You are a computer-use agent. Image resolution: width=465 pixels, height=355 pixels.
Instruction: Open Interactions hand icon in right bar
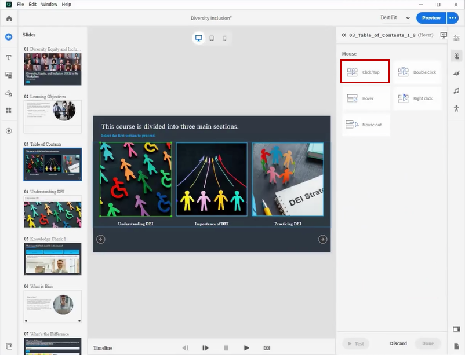pos(456,56)
